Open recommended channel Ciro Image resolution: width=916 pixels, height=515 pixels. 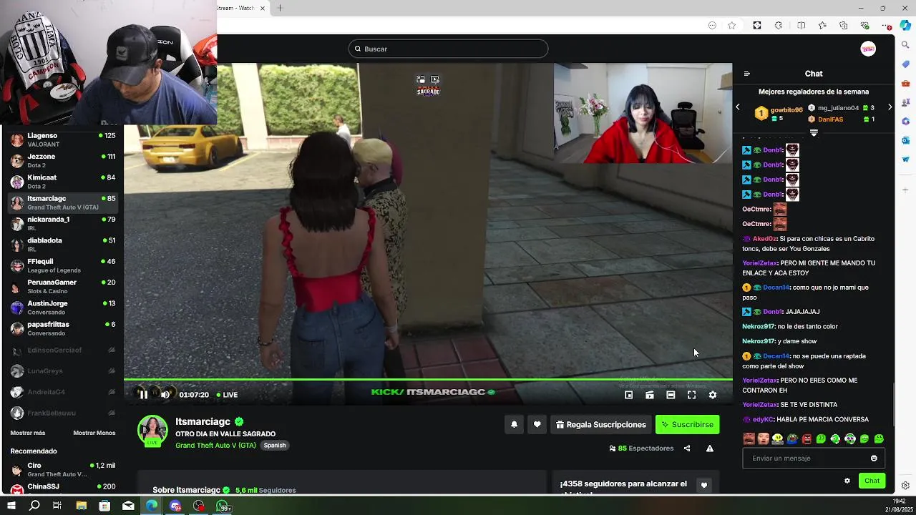[63, 469]
